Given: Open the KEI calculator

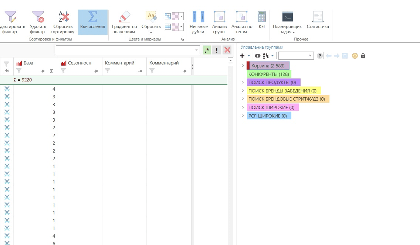Looking at the screenshot, I should 262,20.
